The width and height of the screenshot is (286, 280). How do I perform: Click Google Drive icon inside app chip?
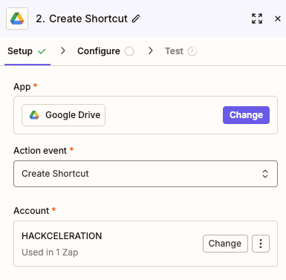(34, 115)
